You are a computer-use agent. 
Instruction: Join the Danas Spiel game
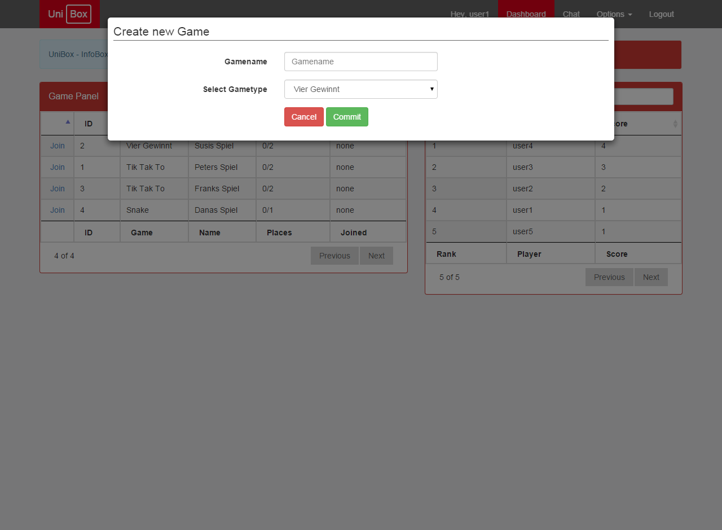[x=58, y=210]
